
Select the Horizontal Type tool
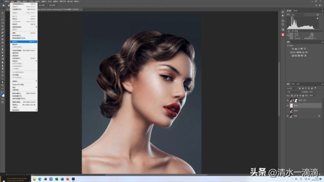pyautogui.click(x=3, y=72)
